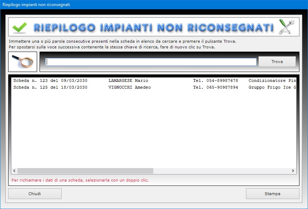The image size is (308, 209).
Task: Click the name VIGNOCCHI Amedeo
Action: point(129,88)
